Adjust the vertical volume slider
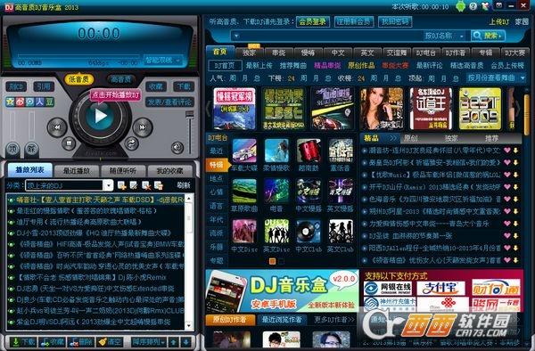 click(189, 133)
